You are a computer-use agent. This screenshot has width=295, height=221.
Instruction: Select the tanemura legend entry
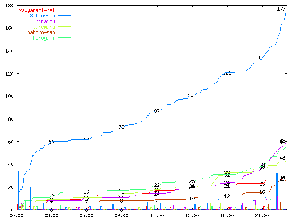44,27
